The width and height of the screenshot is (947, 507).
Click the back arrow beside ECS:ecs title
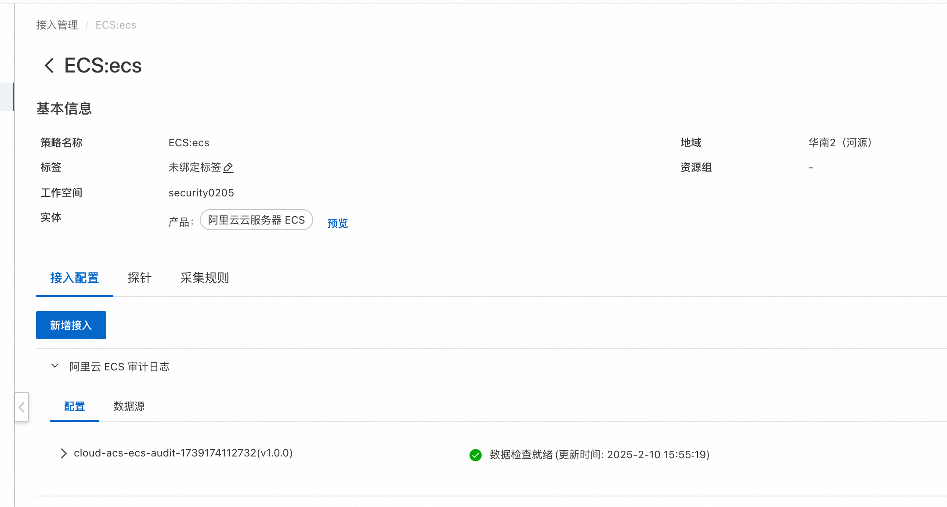(x=49, y=65)
